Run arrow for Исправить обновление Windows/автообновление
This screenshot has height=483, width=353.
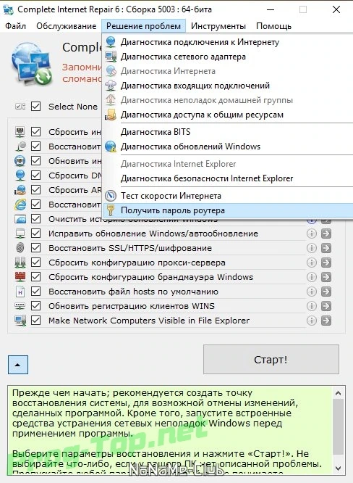(326, 234)
